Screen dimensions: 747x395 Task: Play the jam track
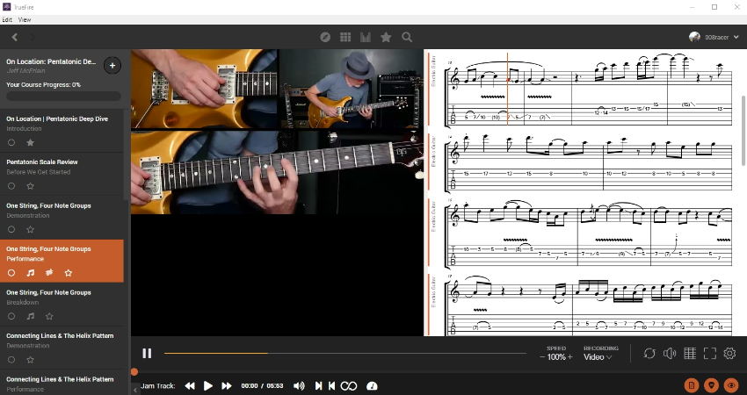(x=208, y=386)
